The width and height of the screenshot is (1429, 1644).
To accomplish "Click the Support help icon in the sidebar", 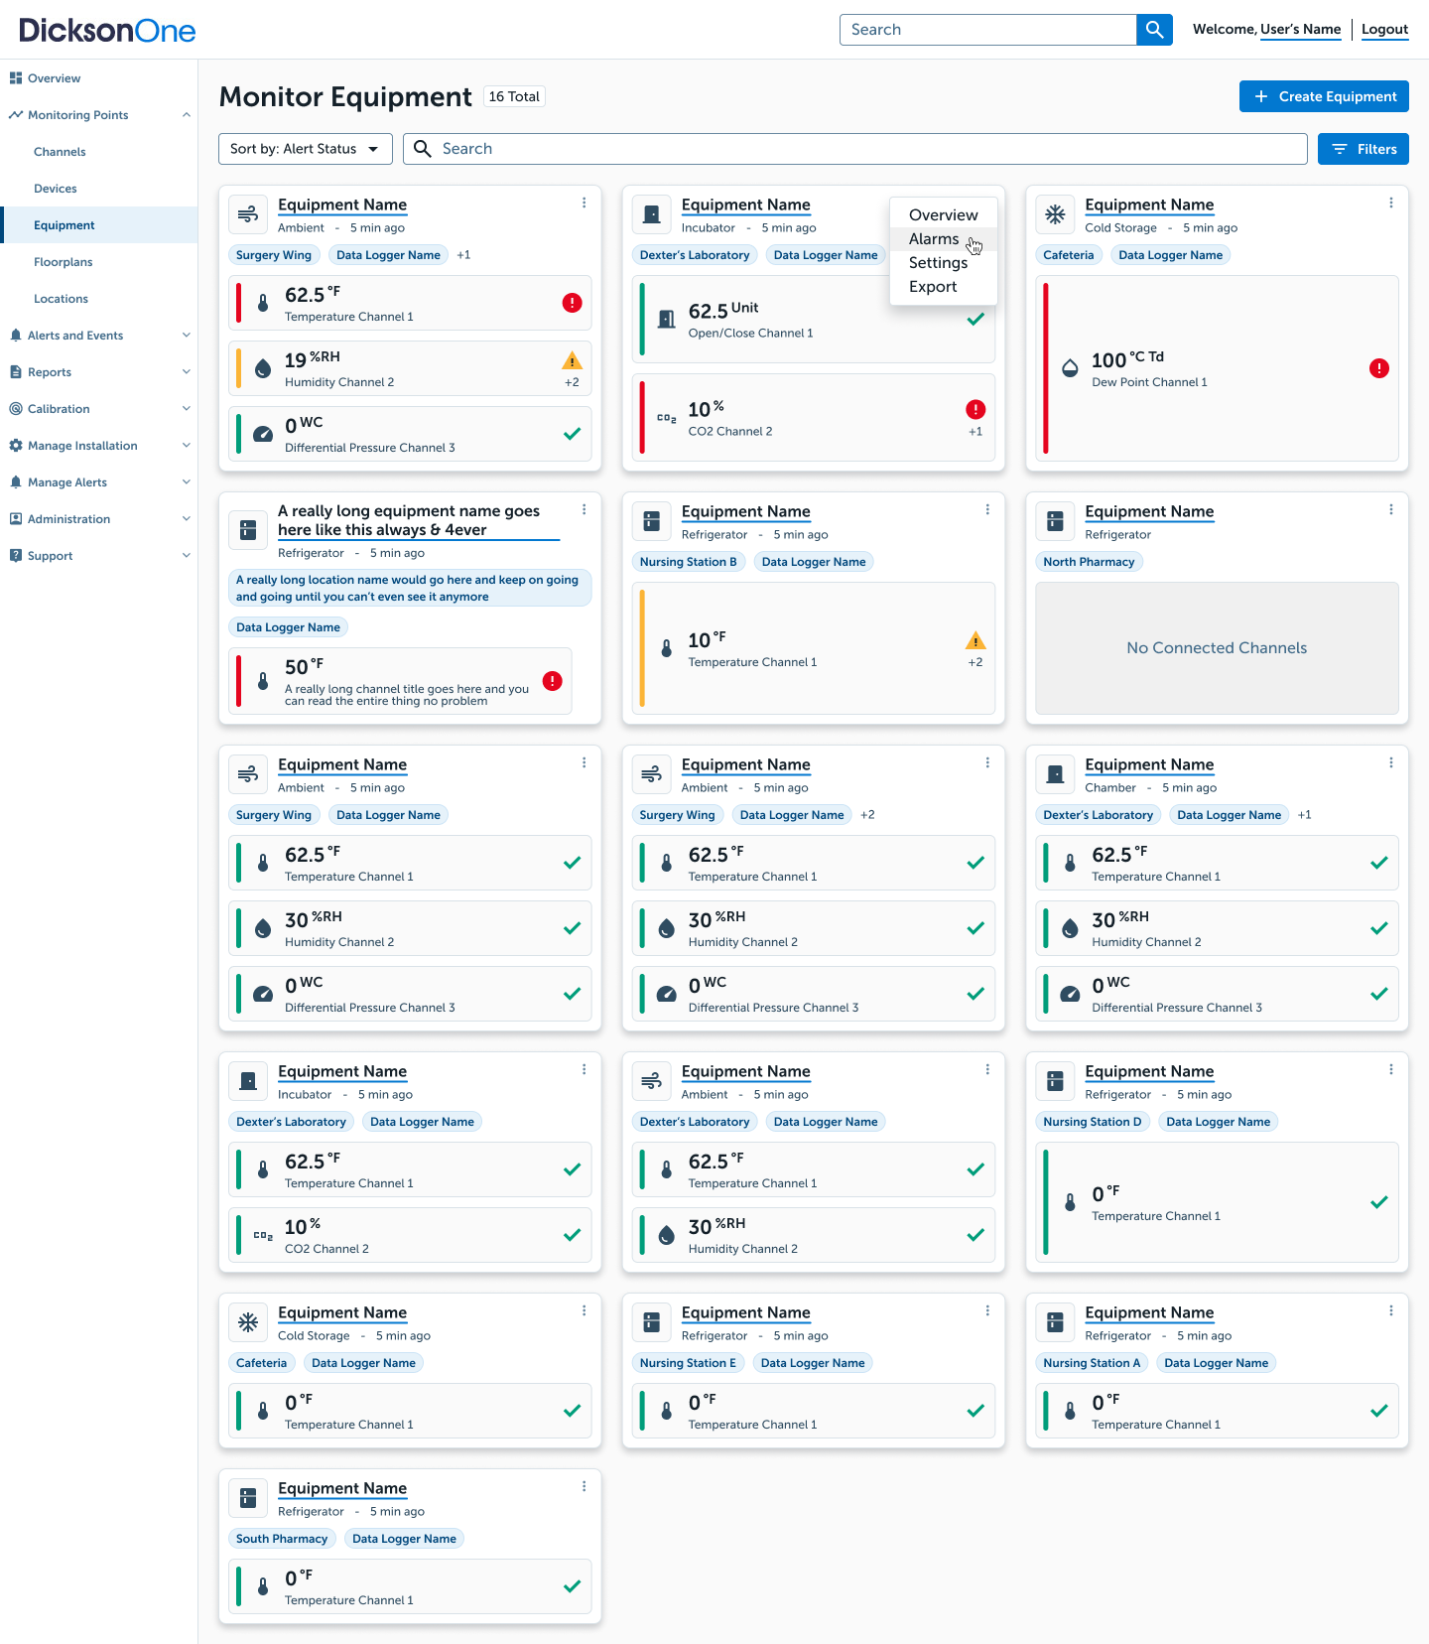I will tap(16, 556).
